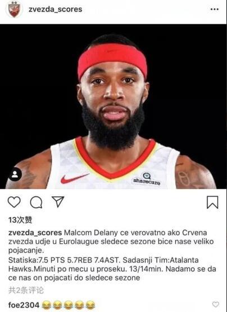Tap the sharecare logo on the jersey
This screenshot has width=227, height=312.
tap(147, 179)
